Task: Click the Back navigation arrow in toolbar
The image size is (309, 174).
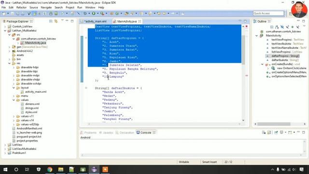Action: click(x=164, y=14)
